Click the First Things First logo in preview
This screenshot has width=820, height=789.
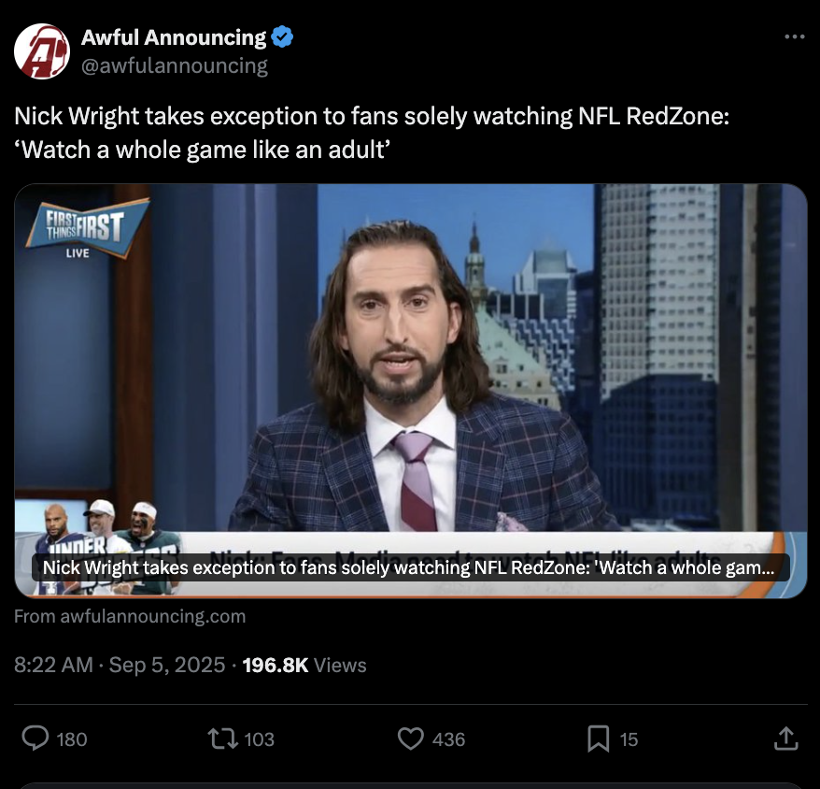click(x=88, y=228)
